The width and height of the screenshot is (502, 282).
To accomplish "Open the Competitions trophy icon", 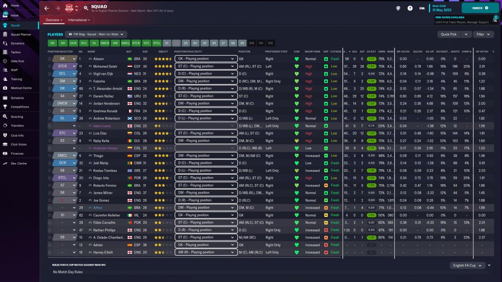I will (x=6, y=107).
